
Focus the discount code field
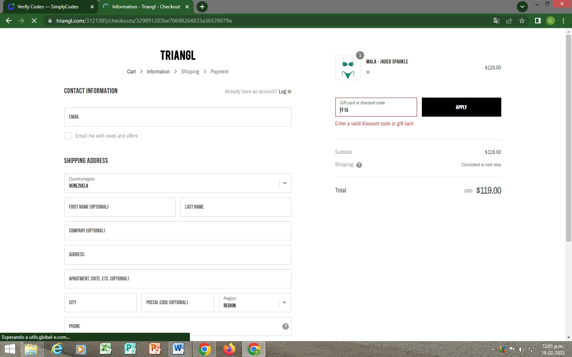pyautogui.click(x=376, y=107)
